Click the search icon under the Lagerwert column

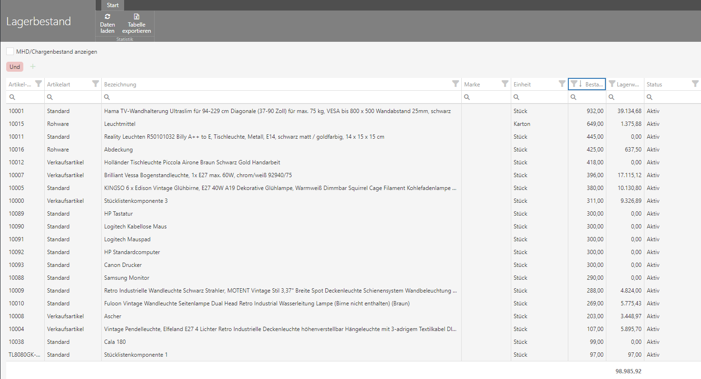point(612,97)
